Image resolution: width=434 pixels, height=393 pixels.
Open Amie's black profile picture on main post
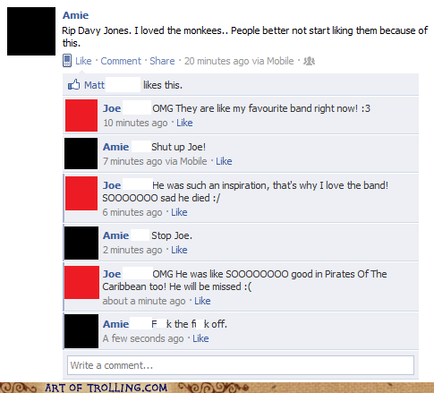pyautogui.click(x=31, y=31)
